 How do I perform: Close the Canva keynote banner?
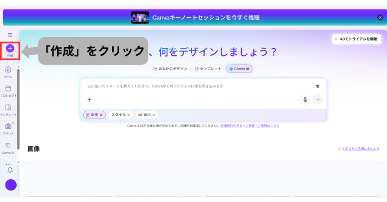point(380,18)
